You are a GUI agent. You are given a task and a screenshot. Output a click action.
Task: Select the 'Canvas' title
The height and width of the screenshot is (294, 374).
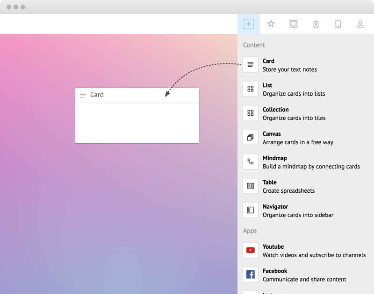click(x=272, y=134)
